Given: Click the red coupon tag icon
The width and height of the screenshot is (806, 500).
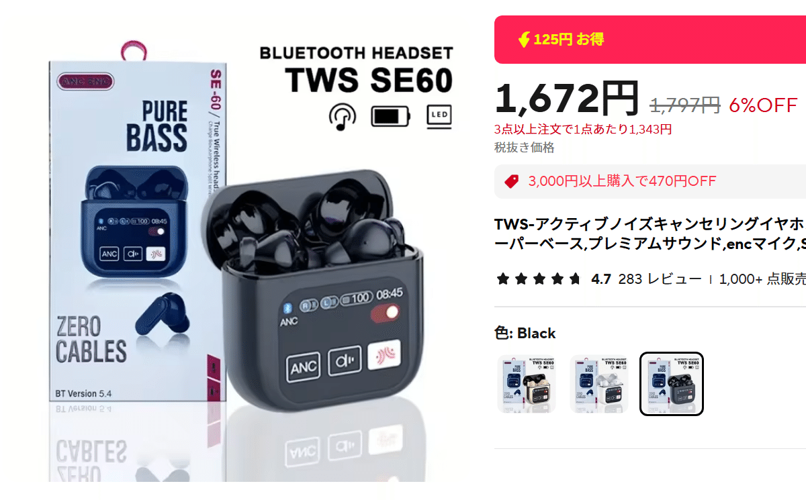Looking at the screenshot, I should (x=512, y=181).
